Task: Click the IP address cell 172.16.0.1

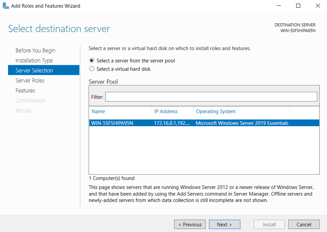Action: click(x=172, y=123)
